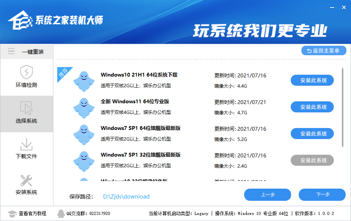Click 更新时间: 2021/07/21 for Windows11
The image size is (351, 221).
tap(240, 102)
